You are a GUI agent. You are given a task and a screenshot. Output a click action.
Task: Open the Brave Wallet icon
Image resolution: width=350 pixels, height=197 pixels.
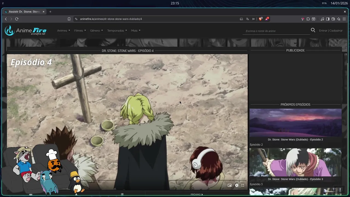(333, 19)
